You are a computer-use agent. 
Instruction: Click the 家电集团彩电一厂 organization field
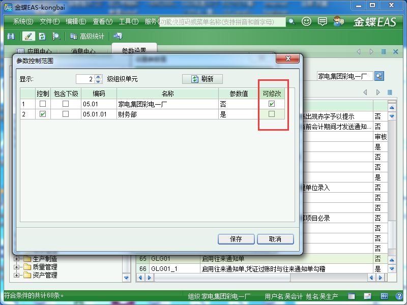[345, 76]
